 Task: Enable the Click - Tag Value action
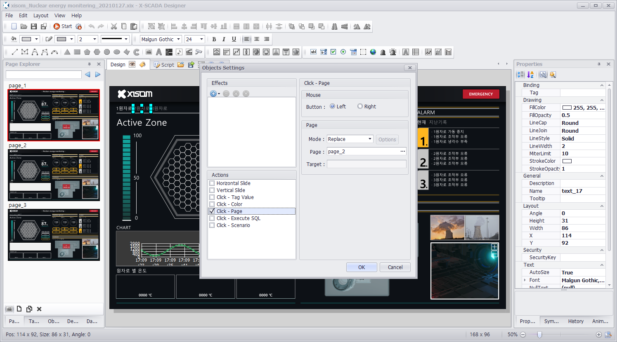pos(212,197)
